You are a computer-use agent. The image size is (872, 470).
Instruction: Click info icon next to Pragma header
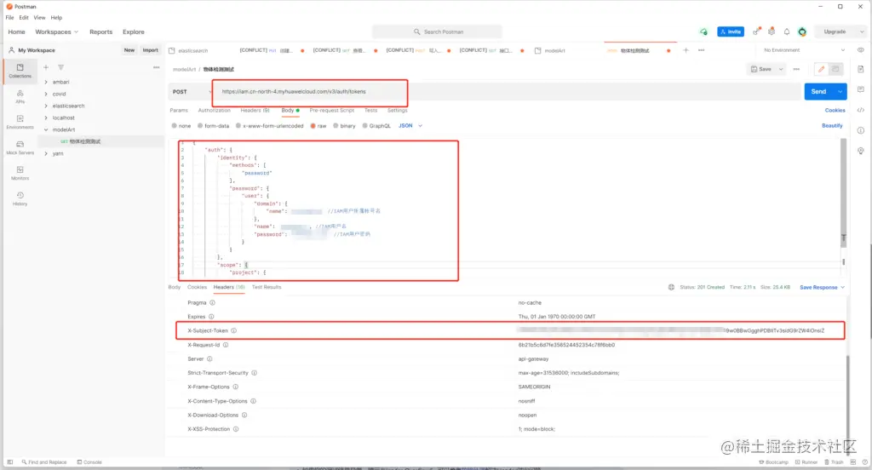(x=212, y=302)
